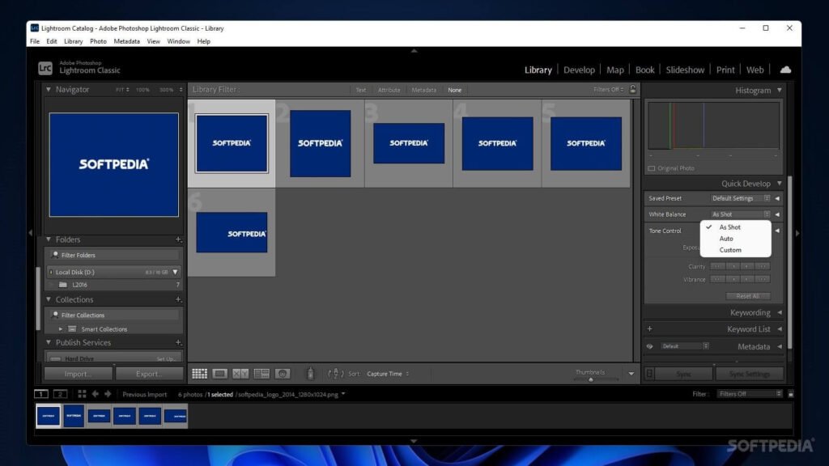829x466 pixels.
Task: Open the Library menu
Action: (x=73, y=41)
